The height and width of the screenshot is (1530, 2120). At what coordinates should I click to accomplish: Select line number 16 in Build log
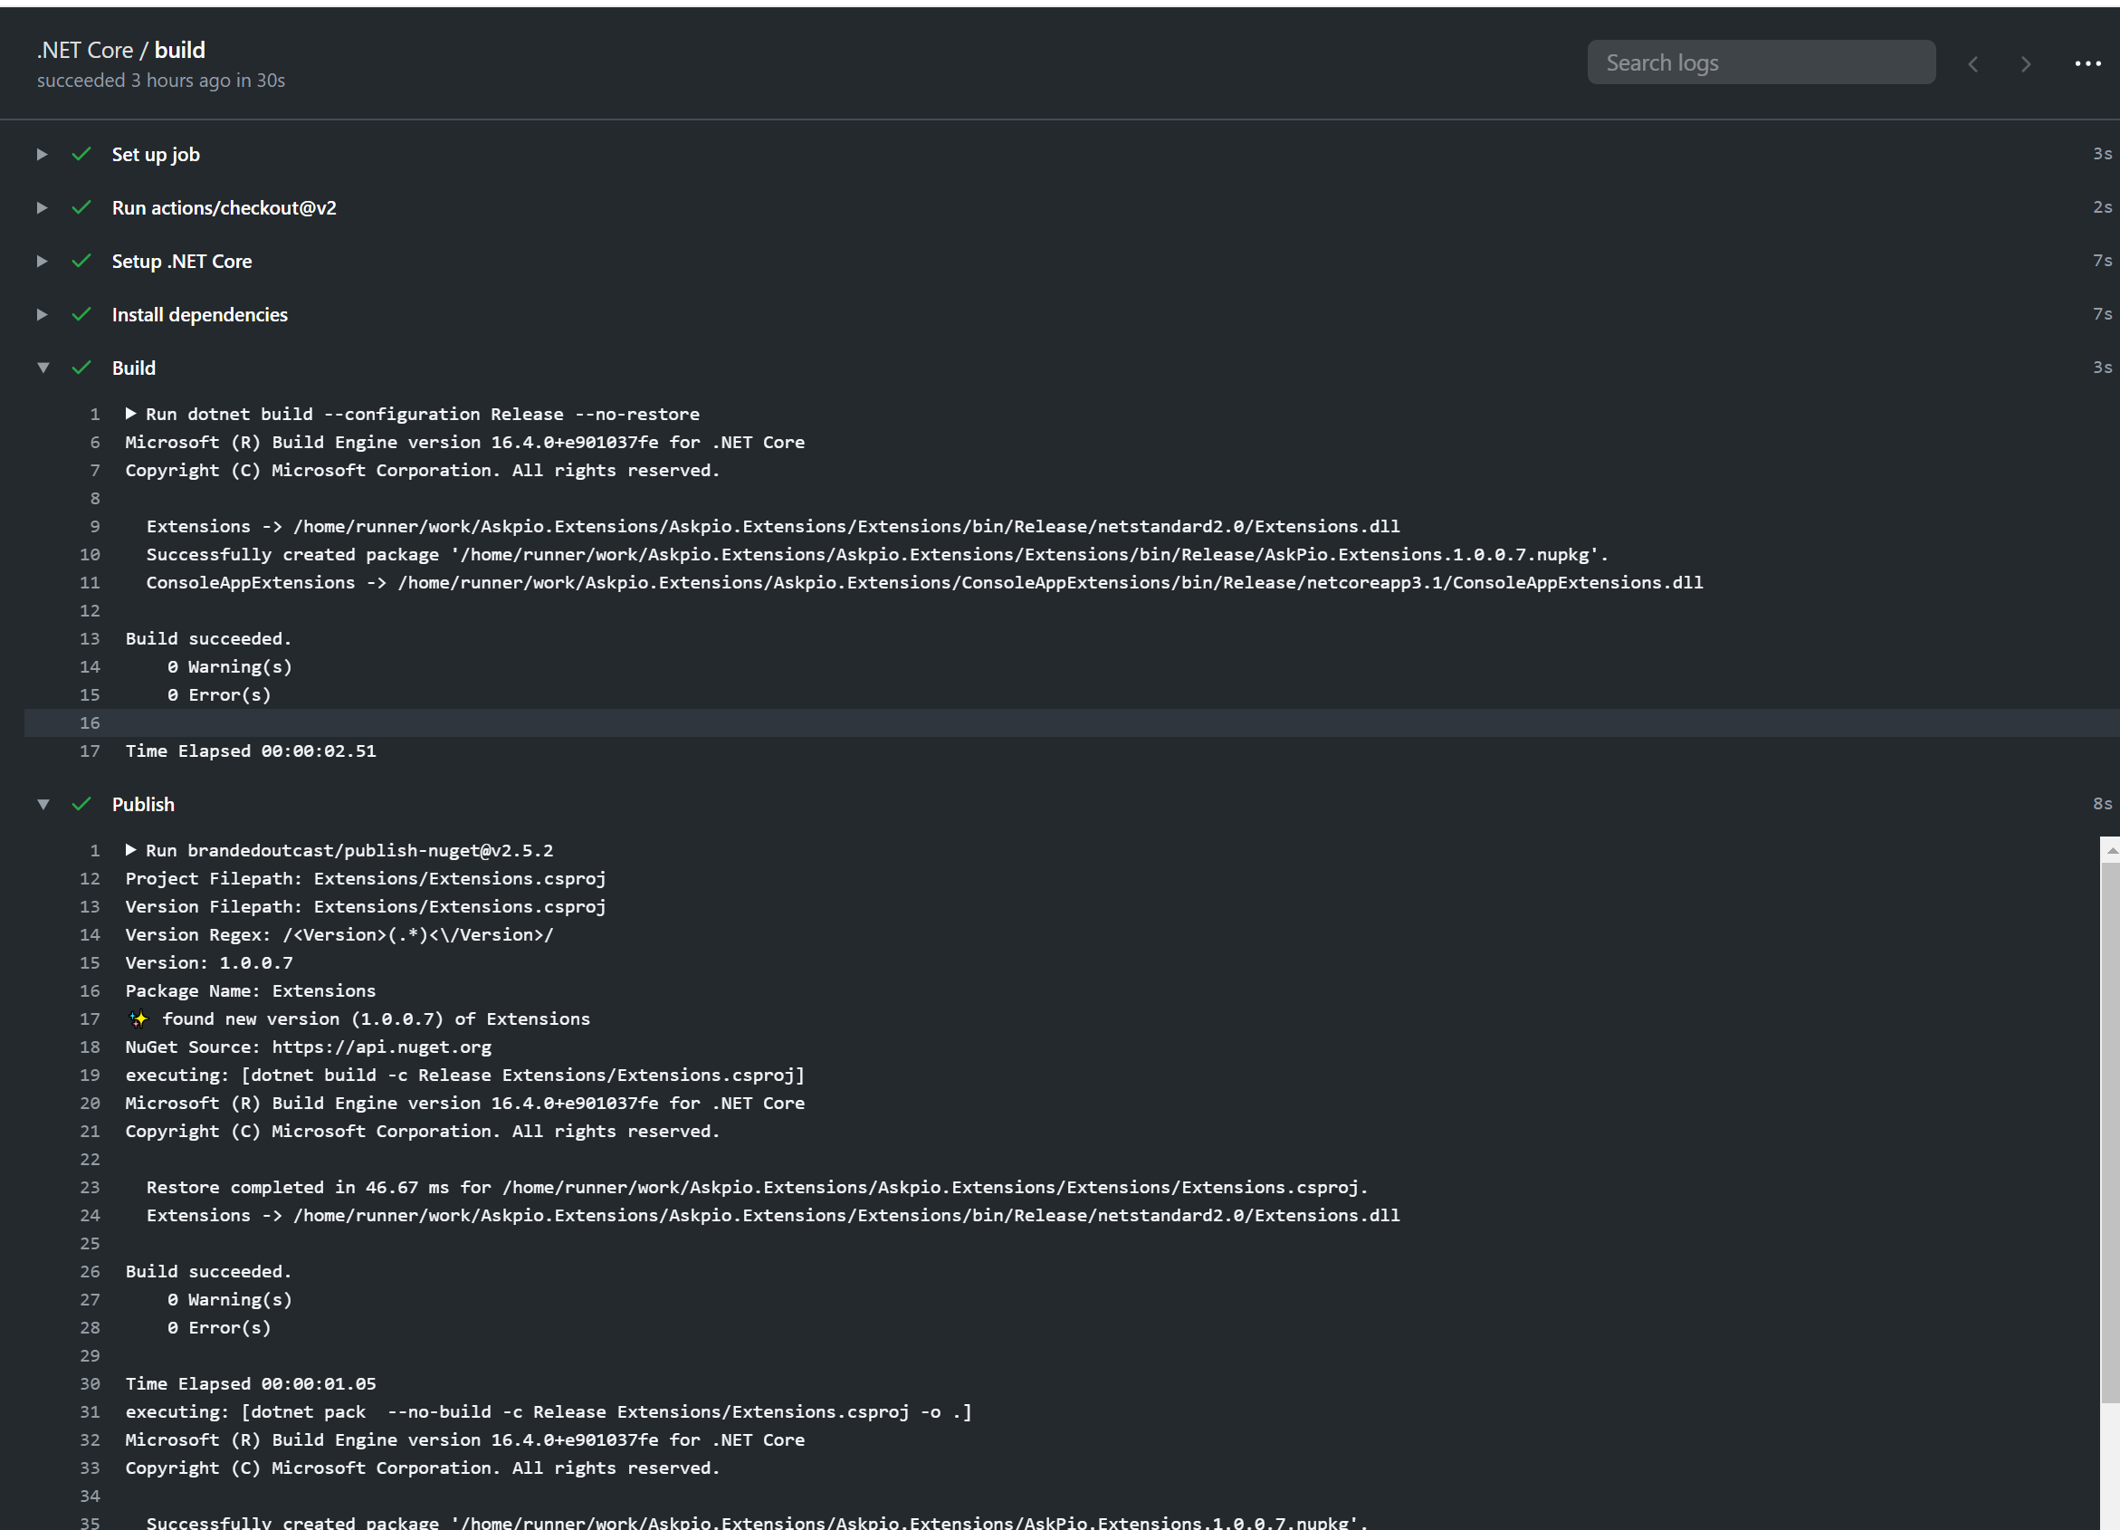click(x=90, y=723)
